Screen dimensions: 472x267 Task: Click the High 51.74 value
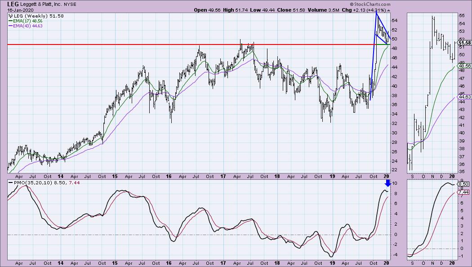[236, 10]
